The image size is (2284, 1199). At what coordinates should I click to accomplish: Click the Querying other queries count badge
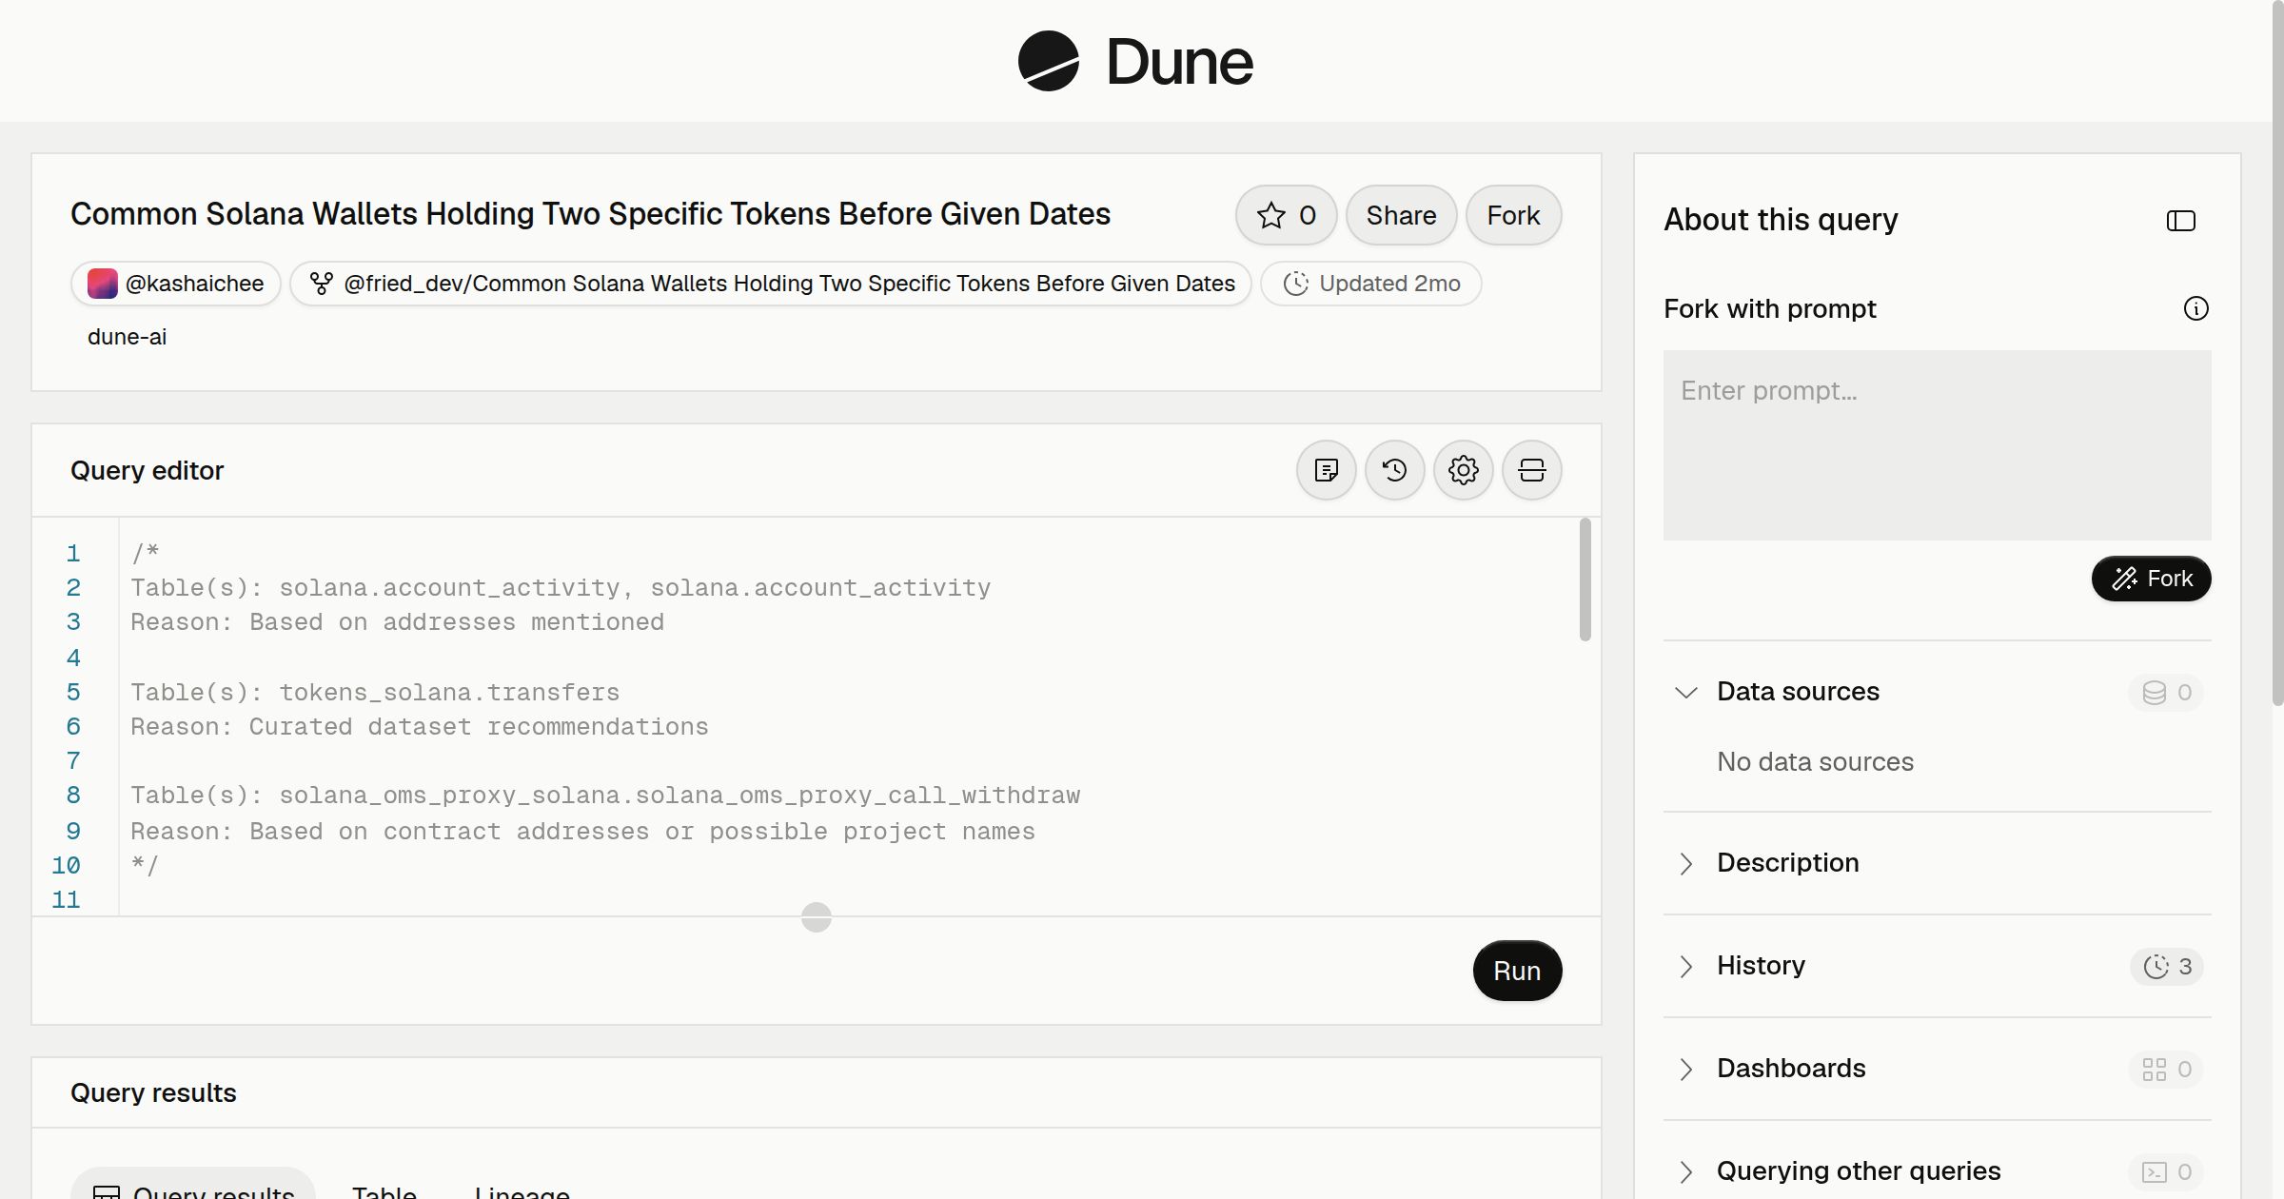point(2166,1171)
